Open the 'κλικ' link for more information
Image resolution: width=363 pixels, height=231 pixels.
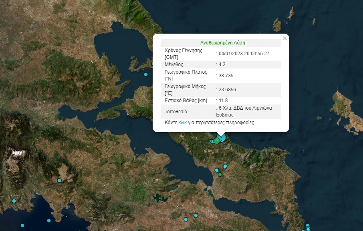[182, 123]
